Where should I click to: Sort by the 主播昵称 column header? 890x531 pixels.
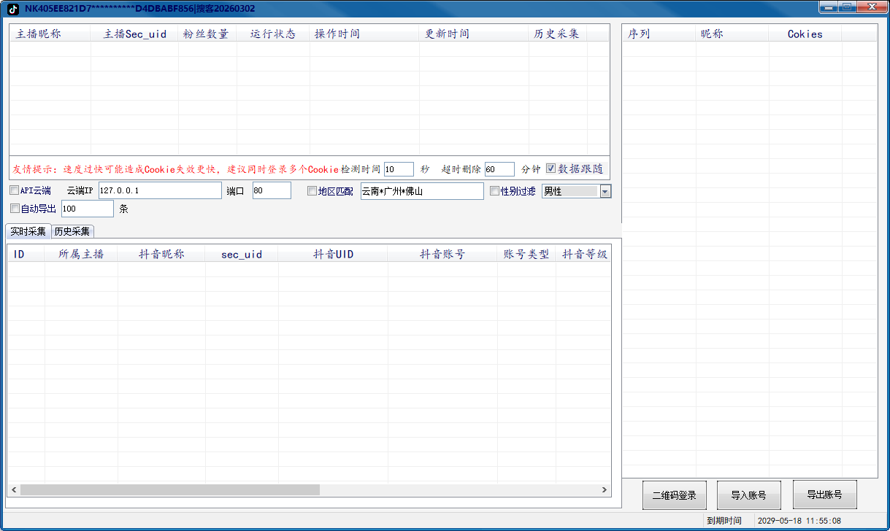[x=50, y=34]
